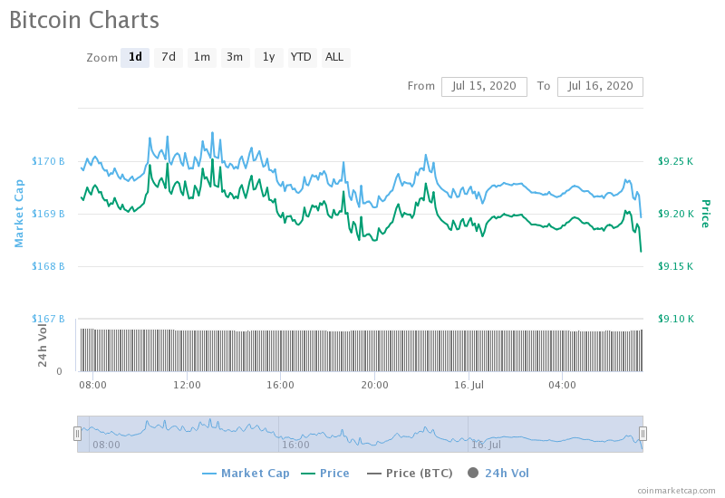Choose the 3m zoom option
Viewport: 725px width, 498px height.
(235, 57)
